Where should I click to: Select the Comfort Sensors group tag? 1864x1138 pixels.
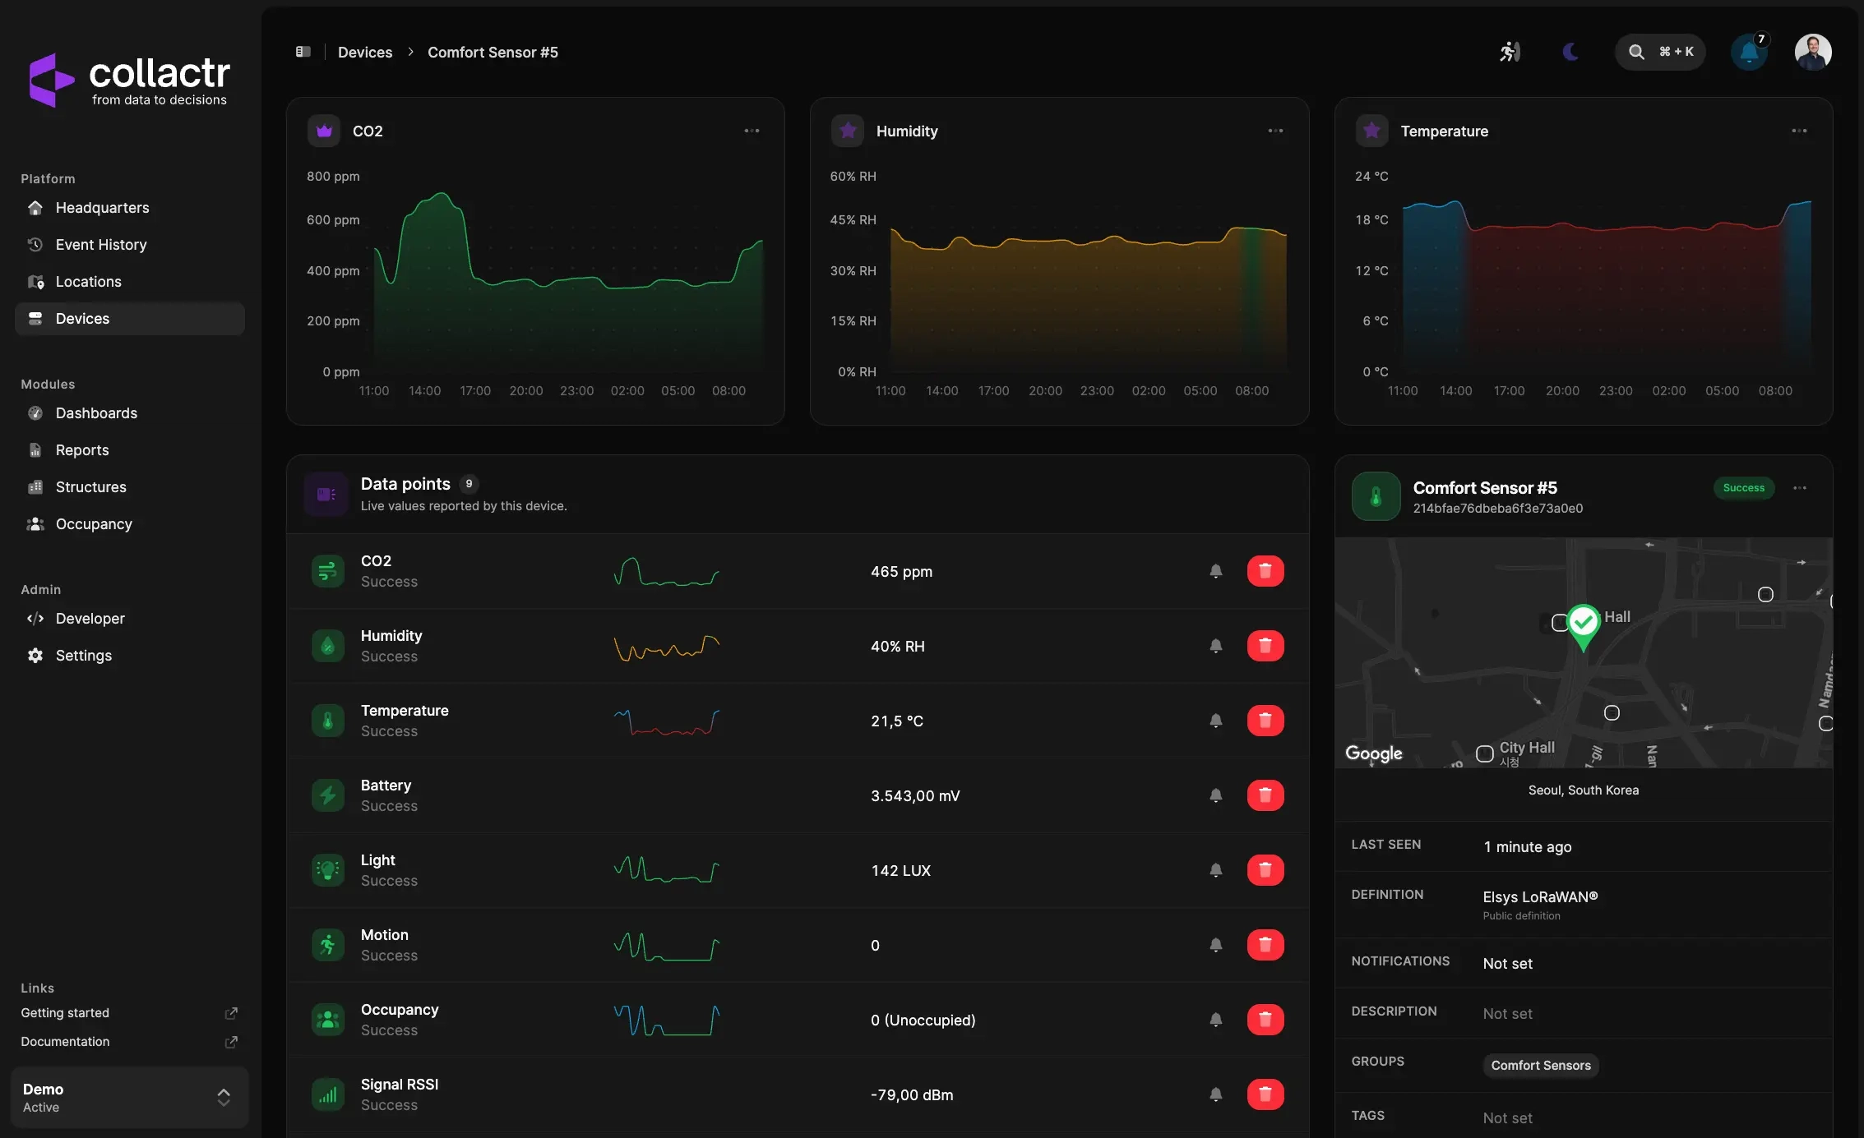point(1541,1066)
